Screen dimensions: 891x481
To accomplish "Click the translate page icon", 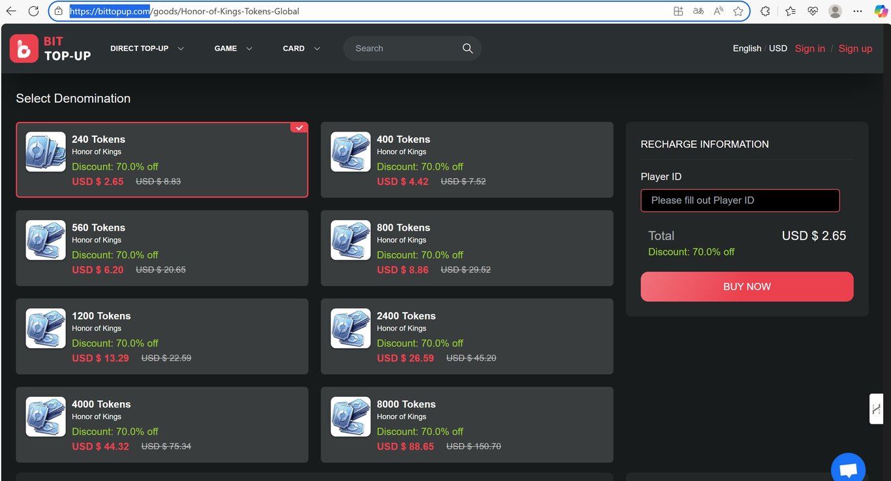I will coord(699,11).
